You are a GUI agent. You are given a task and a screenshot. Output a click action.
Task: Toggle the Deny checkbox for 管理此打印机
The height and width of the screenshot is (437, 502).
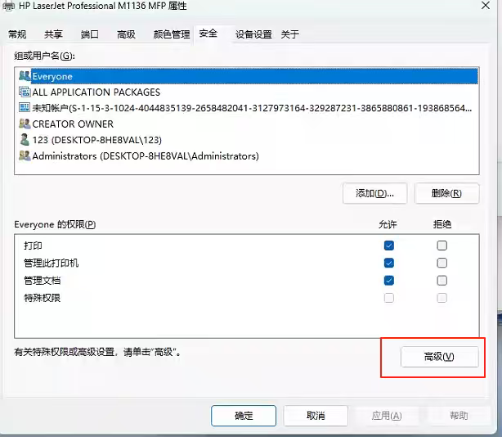[441, 263]
